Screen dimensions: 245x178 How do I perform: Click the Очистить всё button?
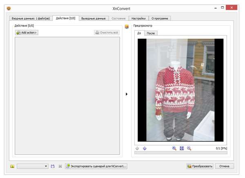107,33
